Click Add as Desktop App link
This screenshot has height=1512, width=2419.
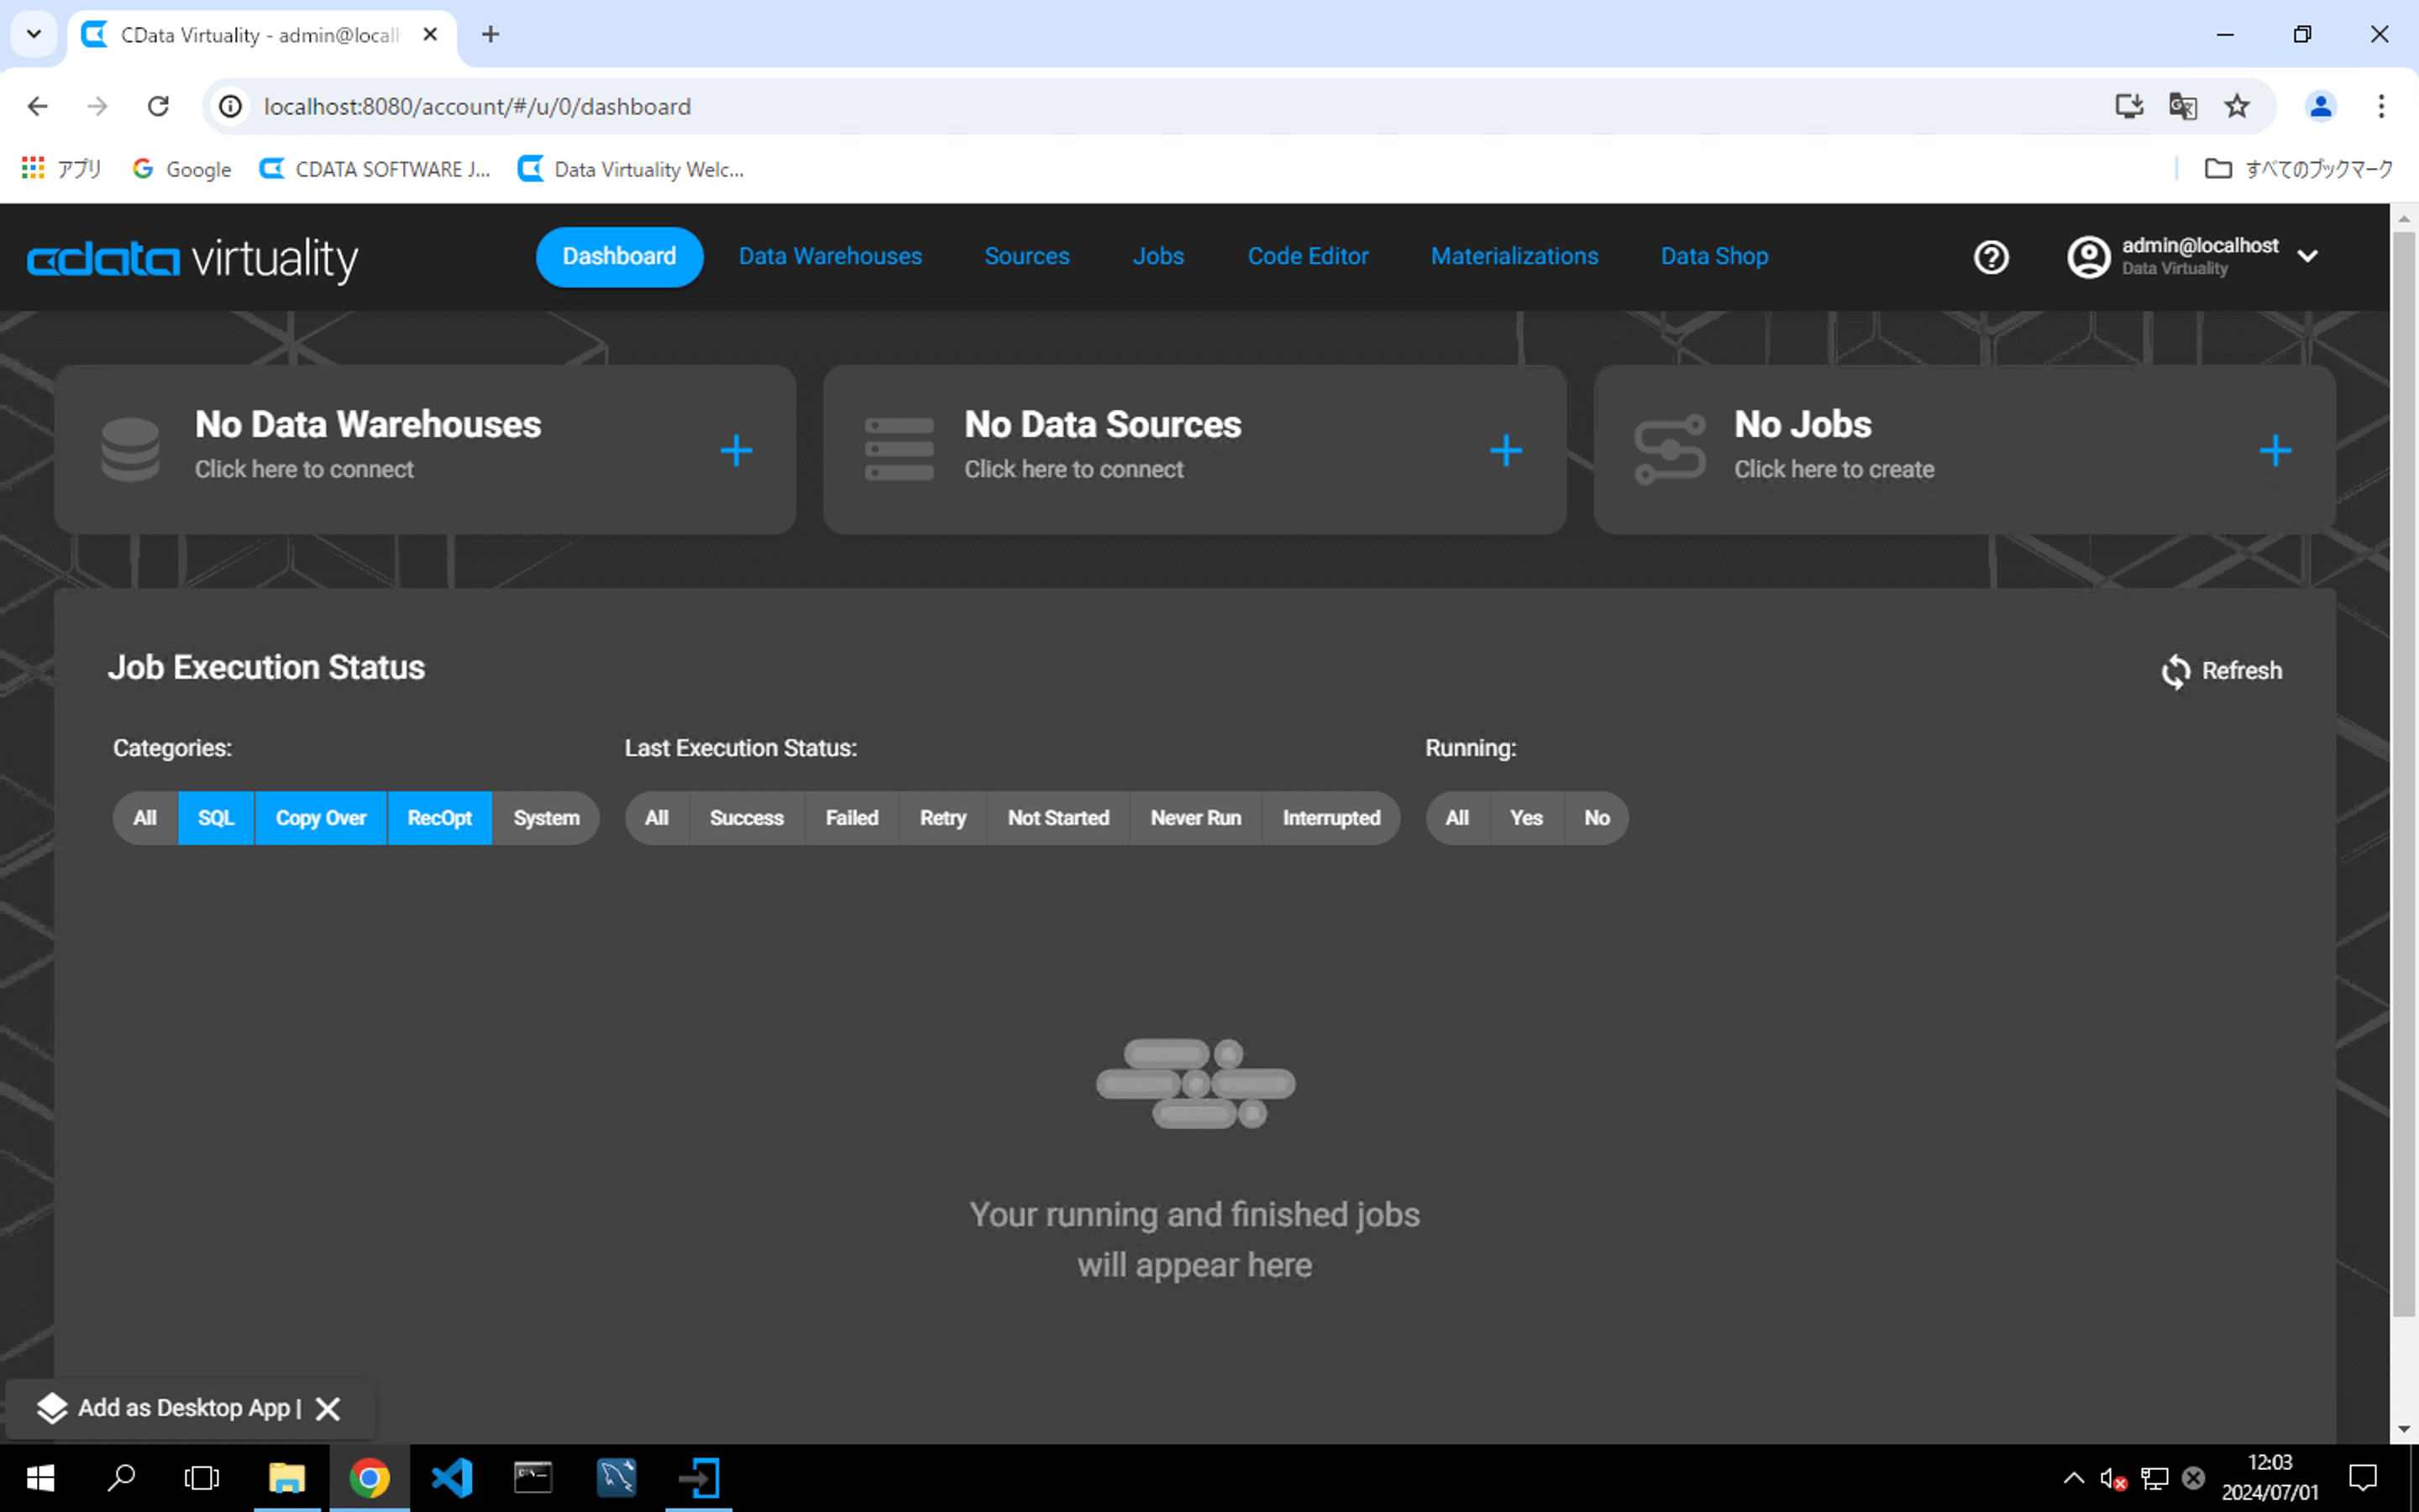click(183, 1408)
